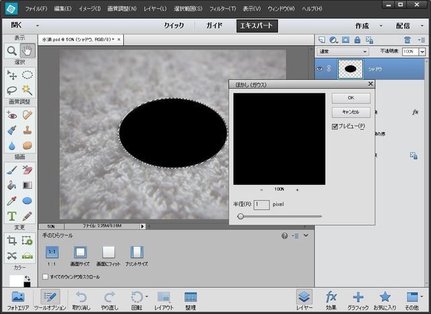
Task: Open the Photo Bin (フォトエリア)
Action: (18, 299)
